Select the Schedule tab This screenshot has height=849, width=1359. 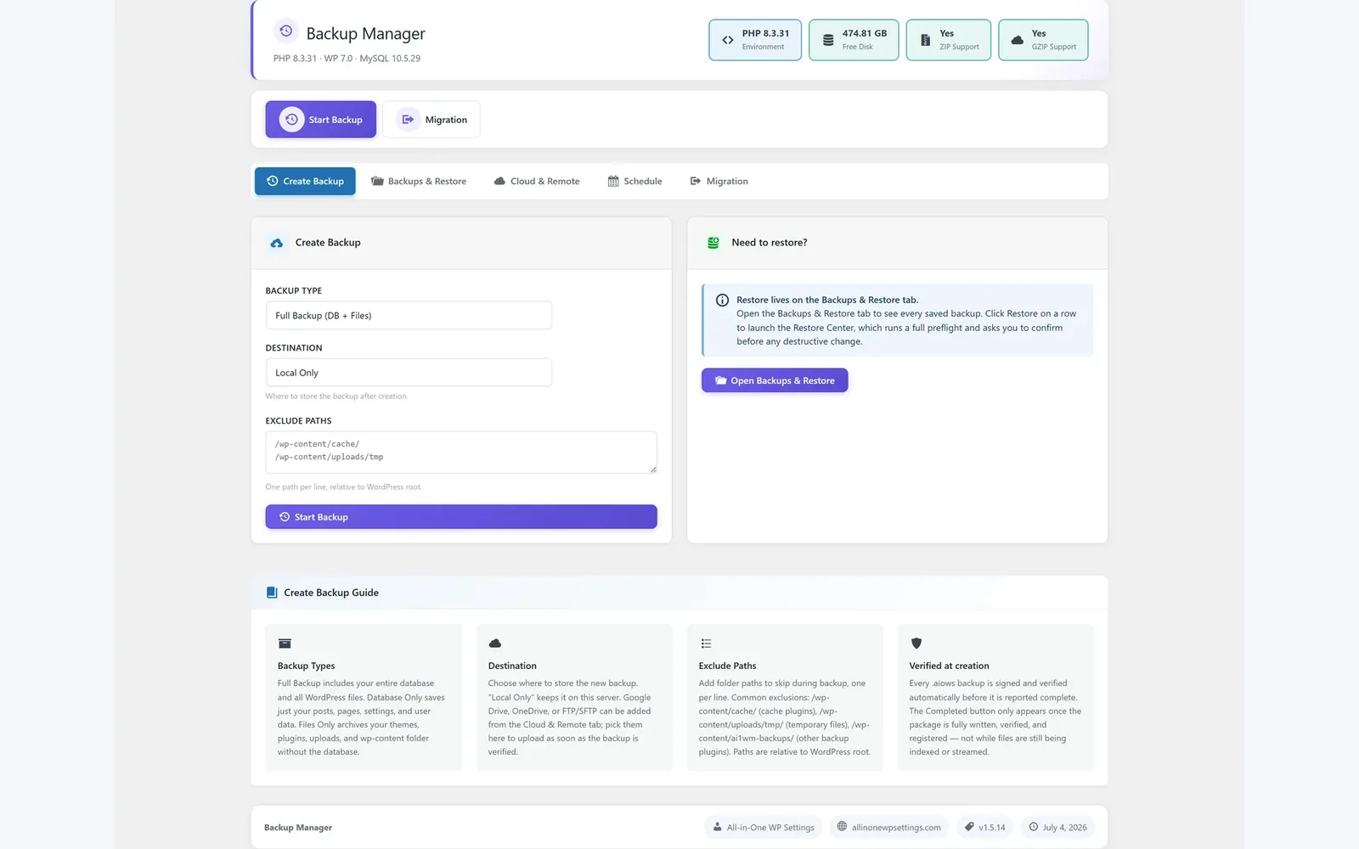(634, 182)
